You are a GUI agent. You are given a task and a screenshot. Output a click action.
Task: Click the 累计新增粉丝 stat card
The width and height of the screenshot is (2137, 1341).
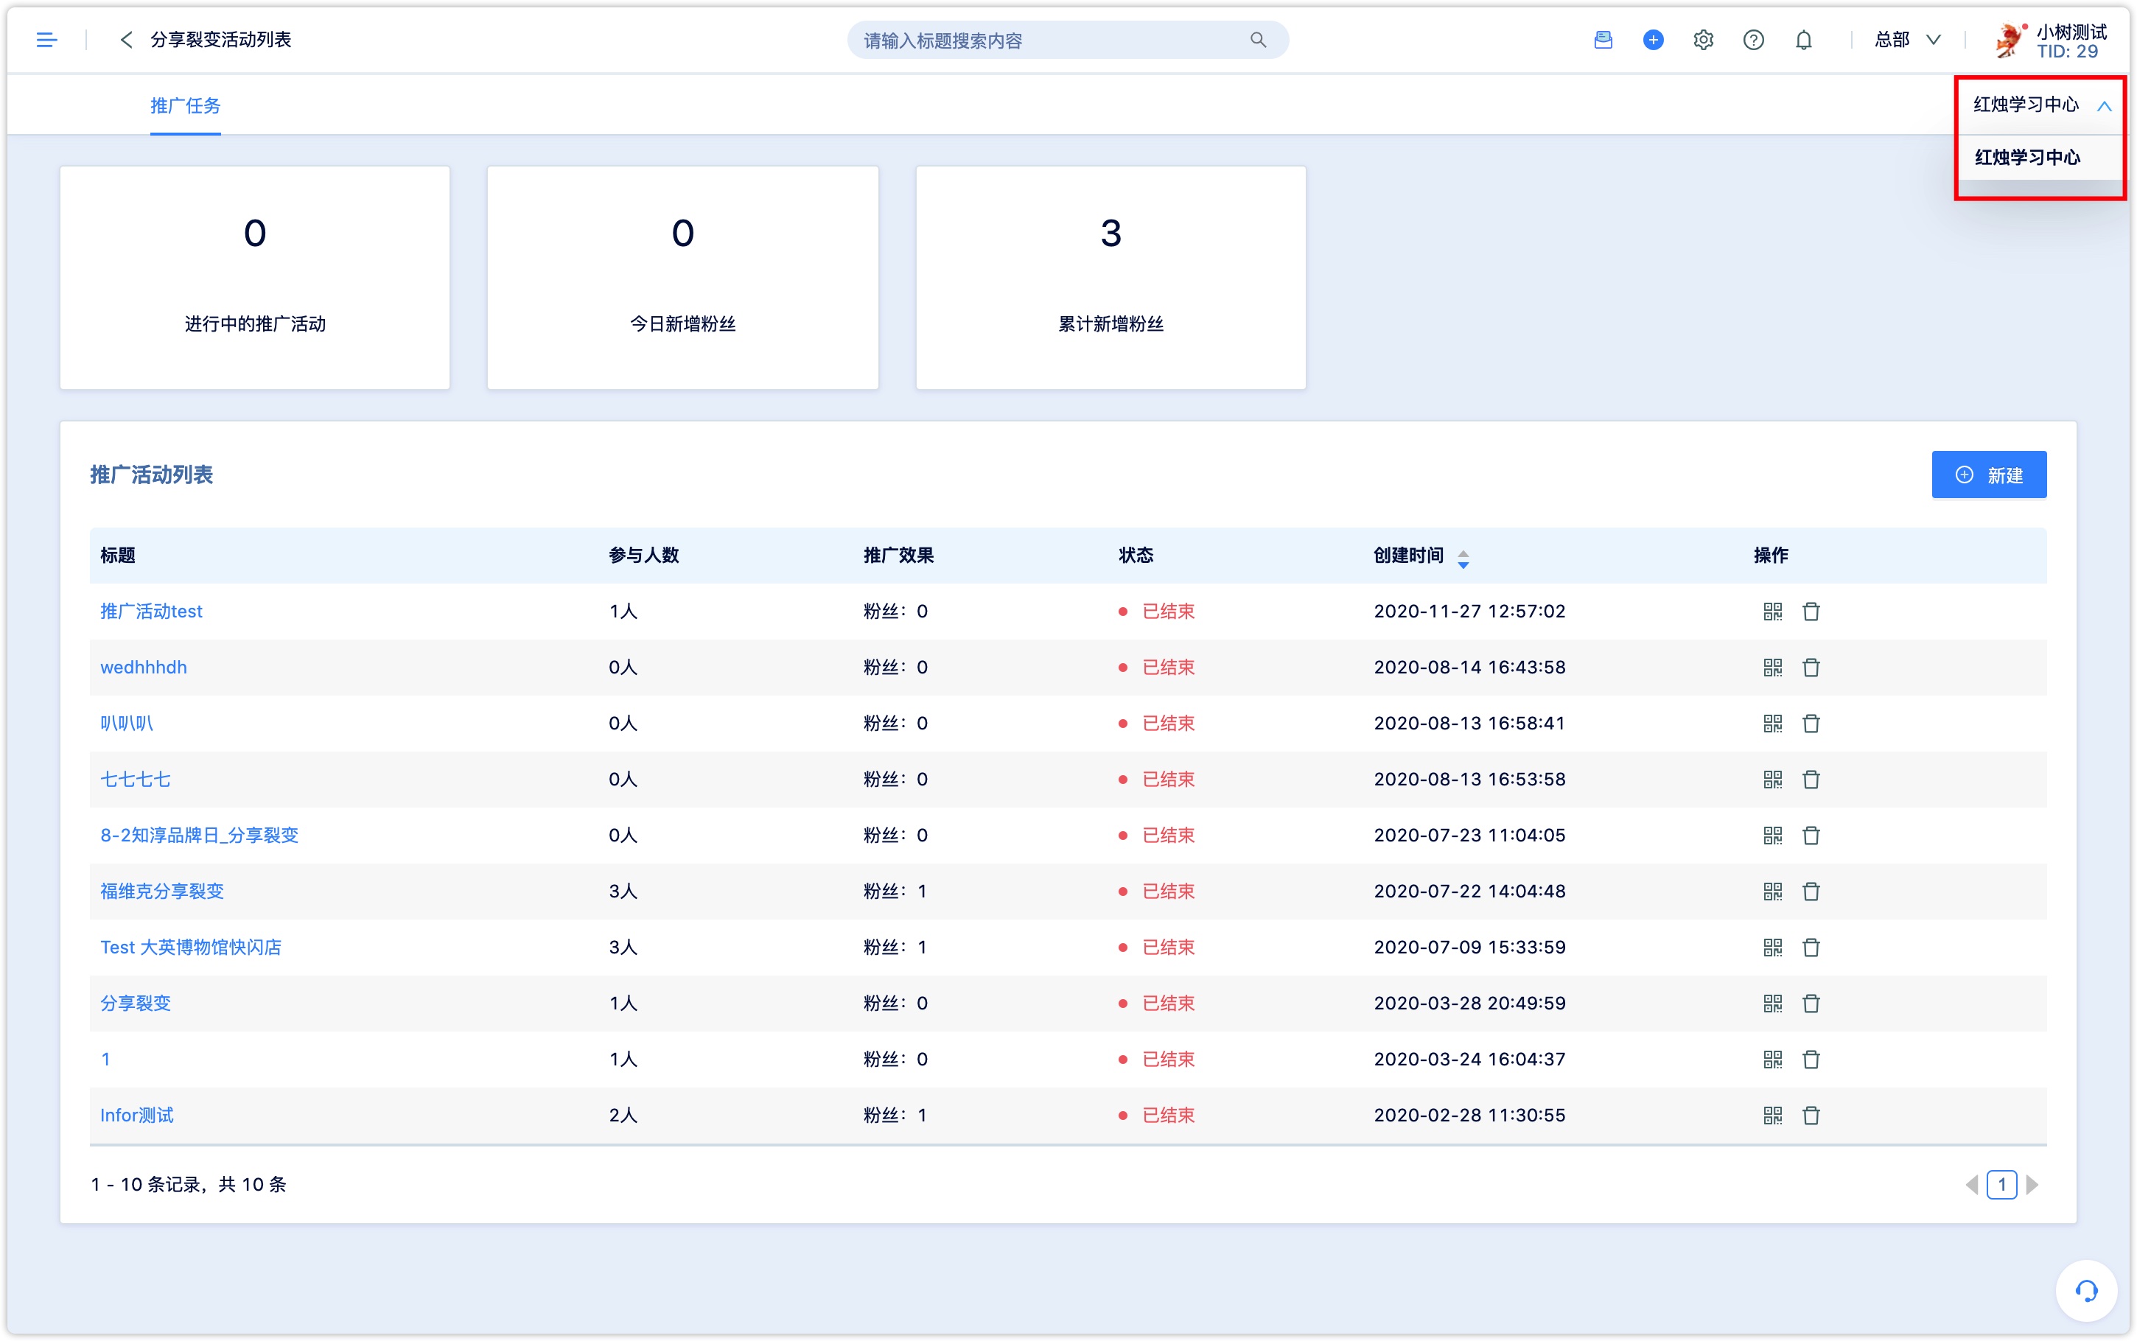(1111, 278)
